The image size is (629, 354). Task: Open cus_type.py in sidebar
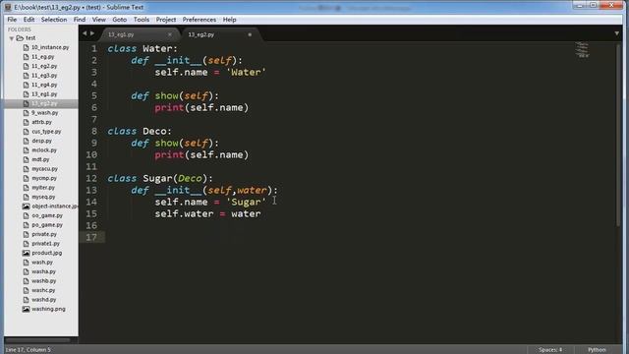(x=46, y=132)
